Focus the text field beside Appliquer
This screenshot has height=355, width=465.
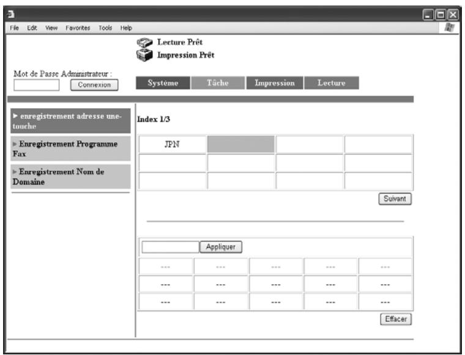point(171,247)
